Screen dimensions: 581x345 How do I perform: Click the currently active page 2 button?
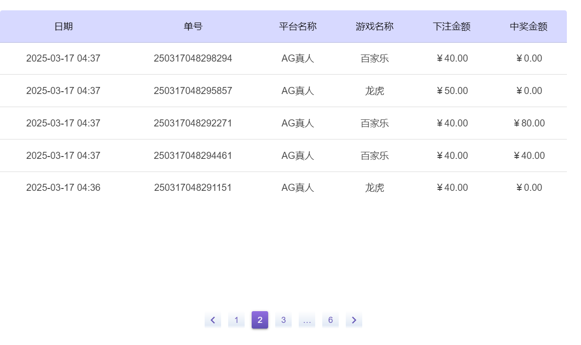click(x=259, y=320)
